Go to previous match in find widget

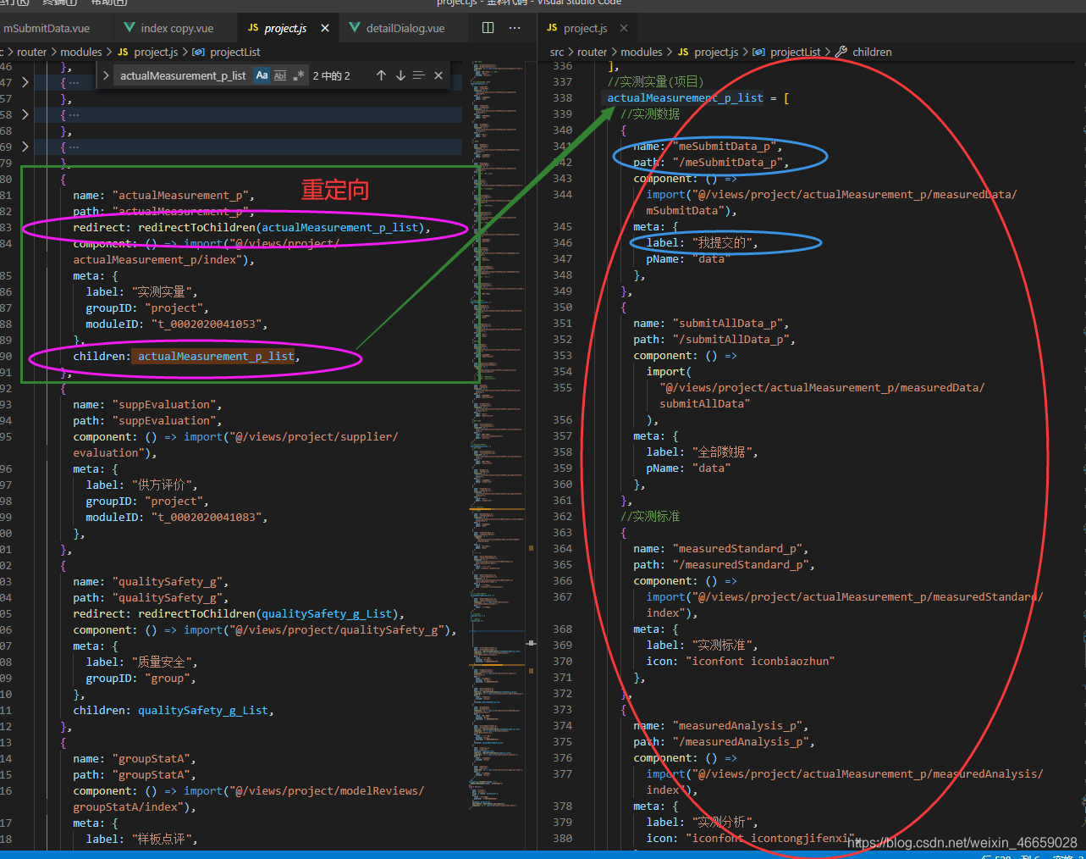[381, 75]
